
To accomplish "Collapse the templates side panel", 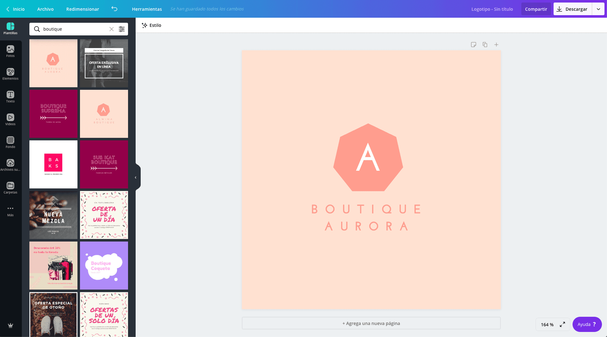I will 136,177.
